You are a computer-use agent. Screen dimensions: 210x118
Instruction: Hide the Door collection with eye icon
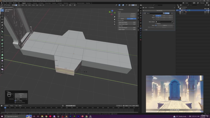click(207, 12)
